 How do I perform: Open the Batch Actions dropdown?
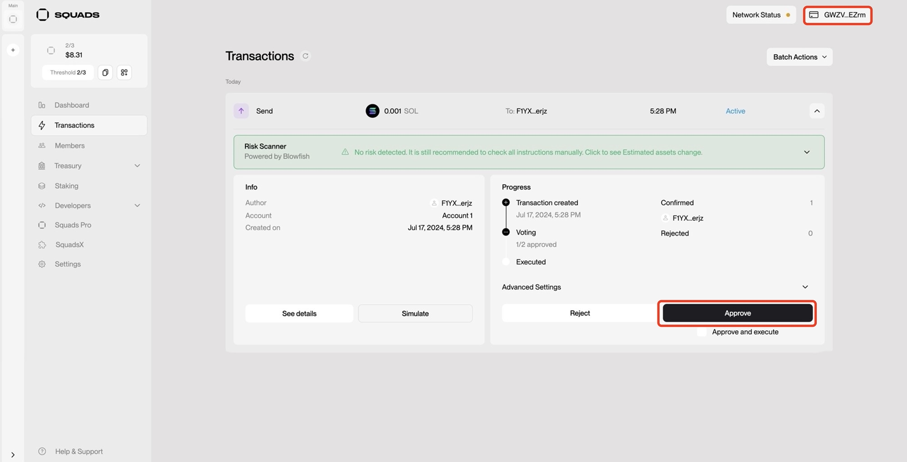click(x=799, y=57)
